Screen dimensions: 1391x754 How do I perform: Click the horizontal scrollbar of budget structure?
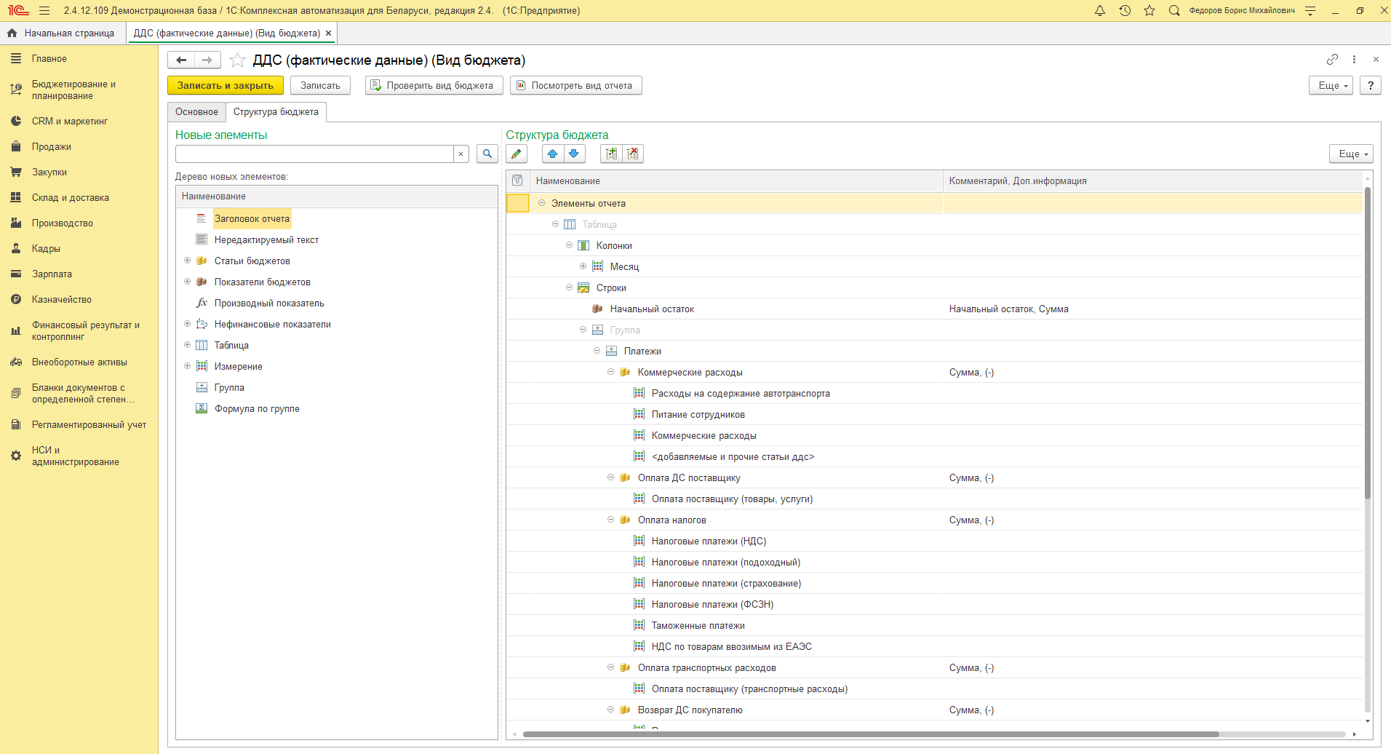pos(870,734)
